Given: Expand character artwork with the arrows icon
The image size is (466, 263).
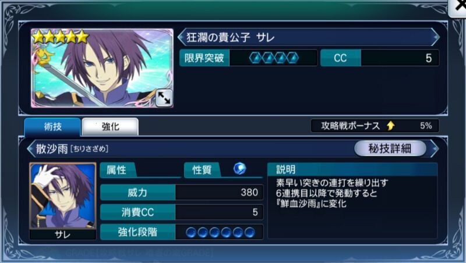Looking at the screenshot, I should (x=164, y=98).
